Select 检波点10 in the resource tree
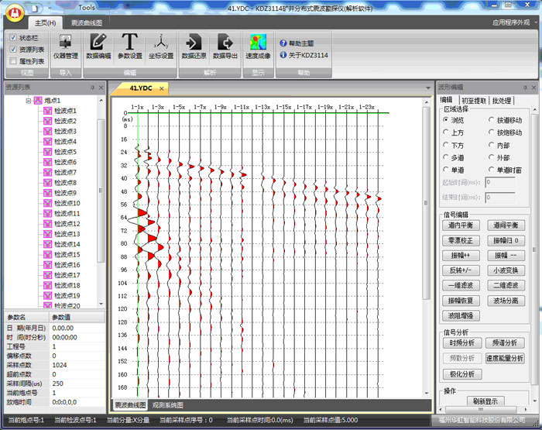The image size is (542, 430). (67, 203)
